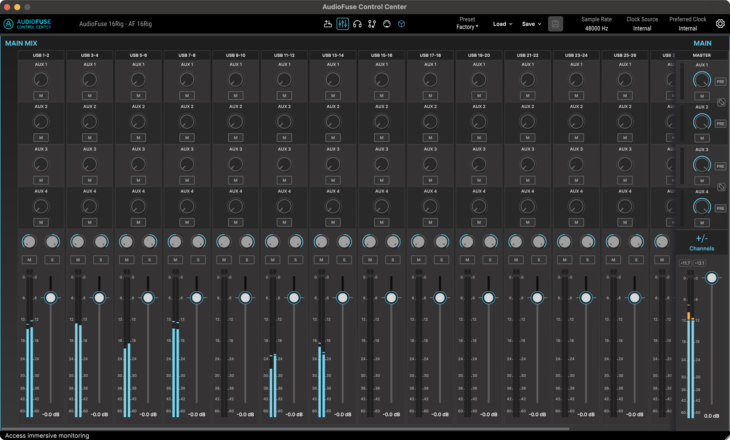This screenshot has width=730, height=440.
Task: Toggle the link icon between master AUX 1 and AUX 2
Action: [x=721, y=102]
